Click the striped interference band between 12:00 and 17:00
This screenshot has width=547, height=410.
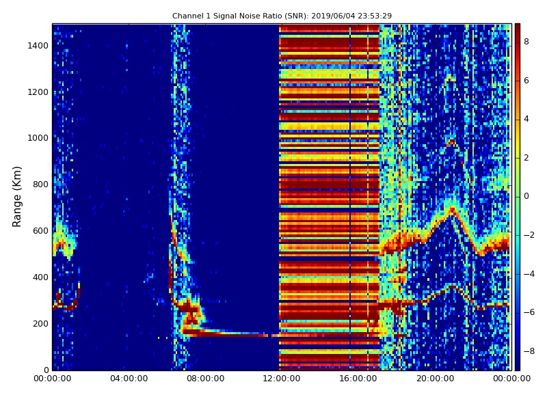click(x=330, y=197)
